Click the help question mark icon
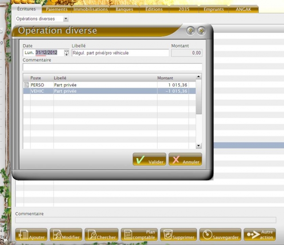 191,31
